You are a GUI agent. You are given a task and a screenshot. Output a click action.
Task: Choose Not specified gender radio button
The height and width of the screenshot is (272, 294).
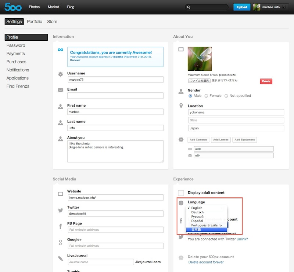coord(226,96)
